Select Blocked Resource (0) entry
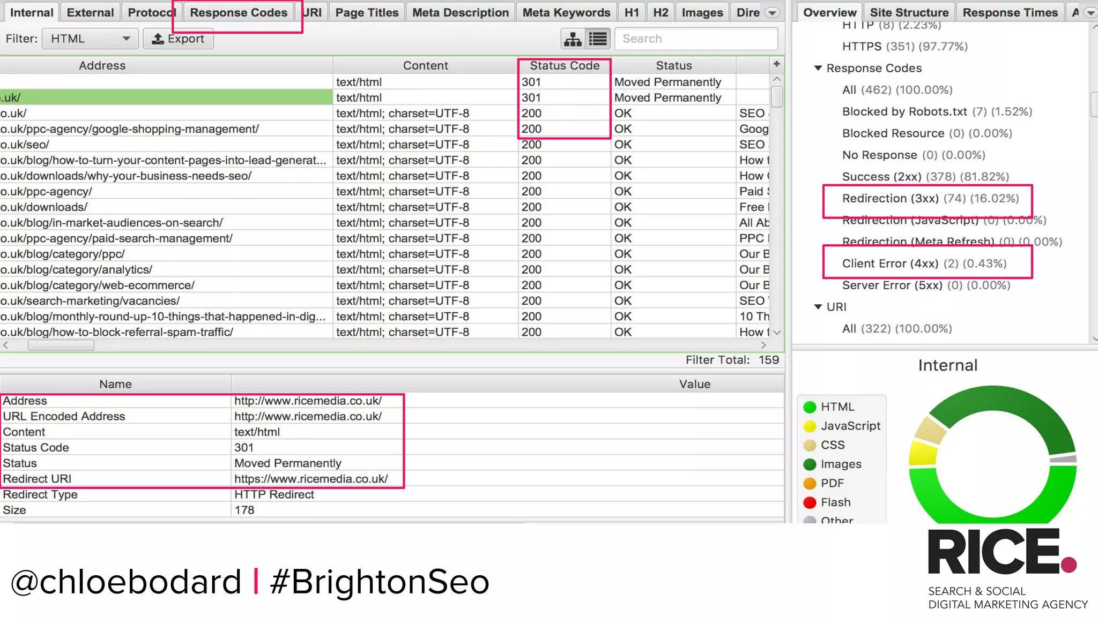 pos(927,133)
